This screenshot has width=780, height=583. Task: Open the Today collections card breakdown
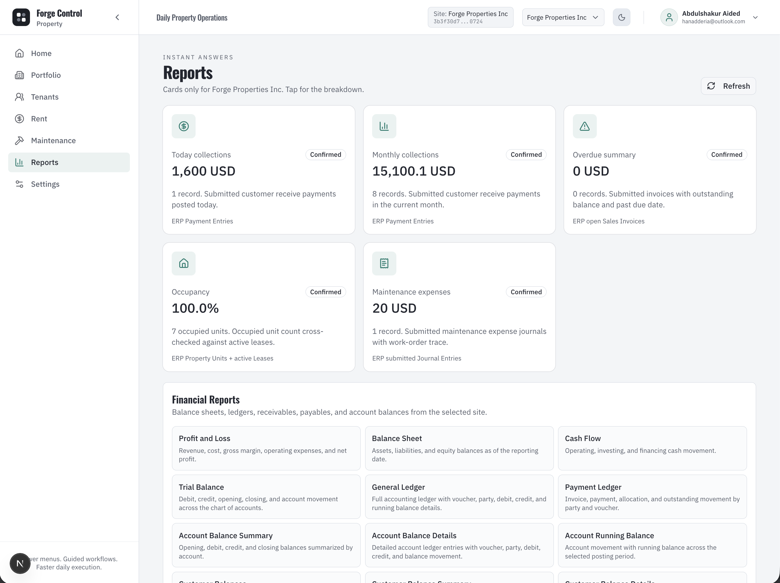259,170
